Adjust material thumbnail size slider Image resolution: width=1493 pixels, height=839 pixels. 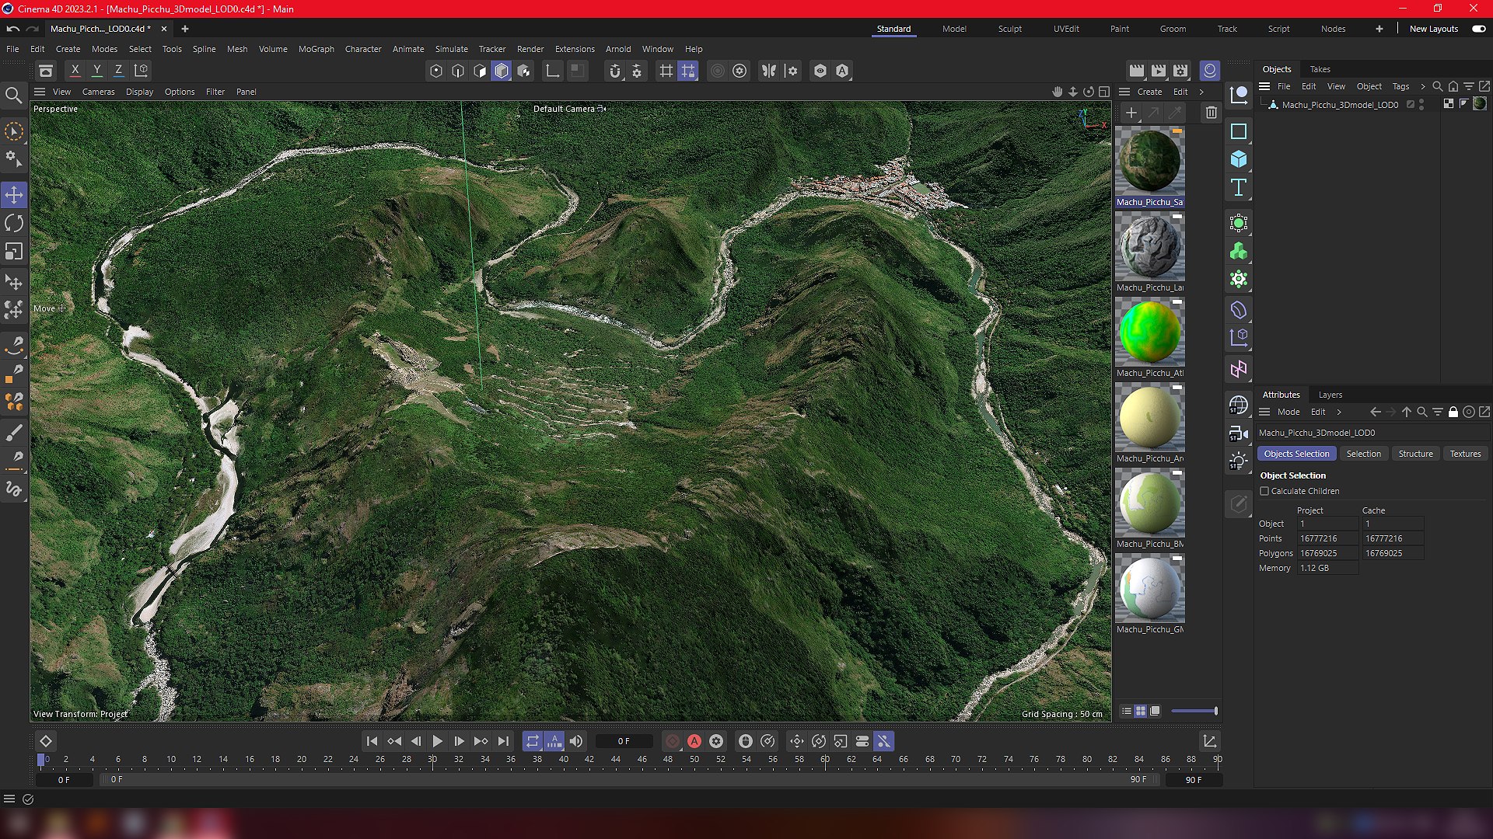[x=1194, y=711]
